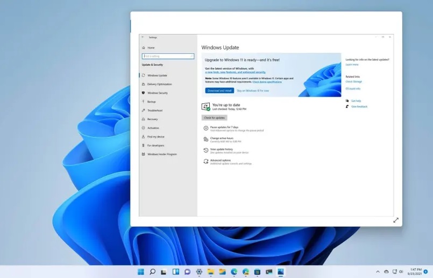Launch the Chat app from the taskbar
The image size is (433, 278).
[188, 272]
